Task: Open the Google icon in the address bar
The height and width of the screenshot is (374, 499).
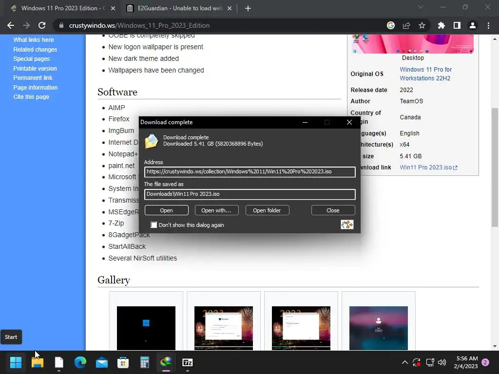Action: coord(390,25)
